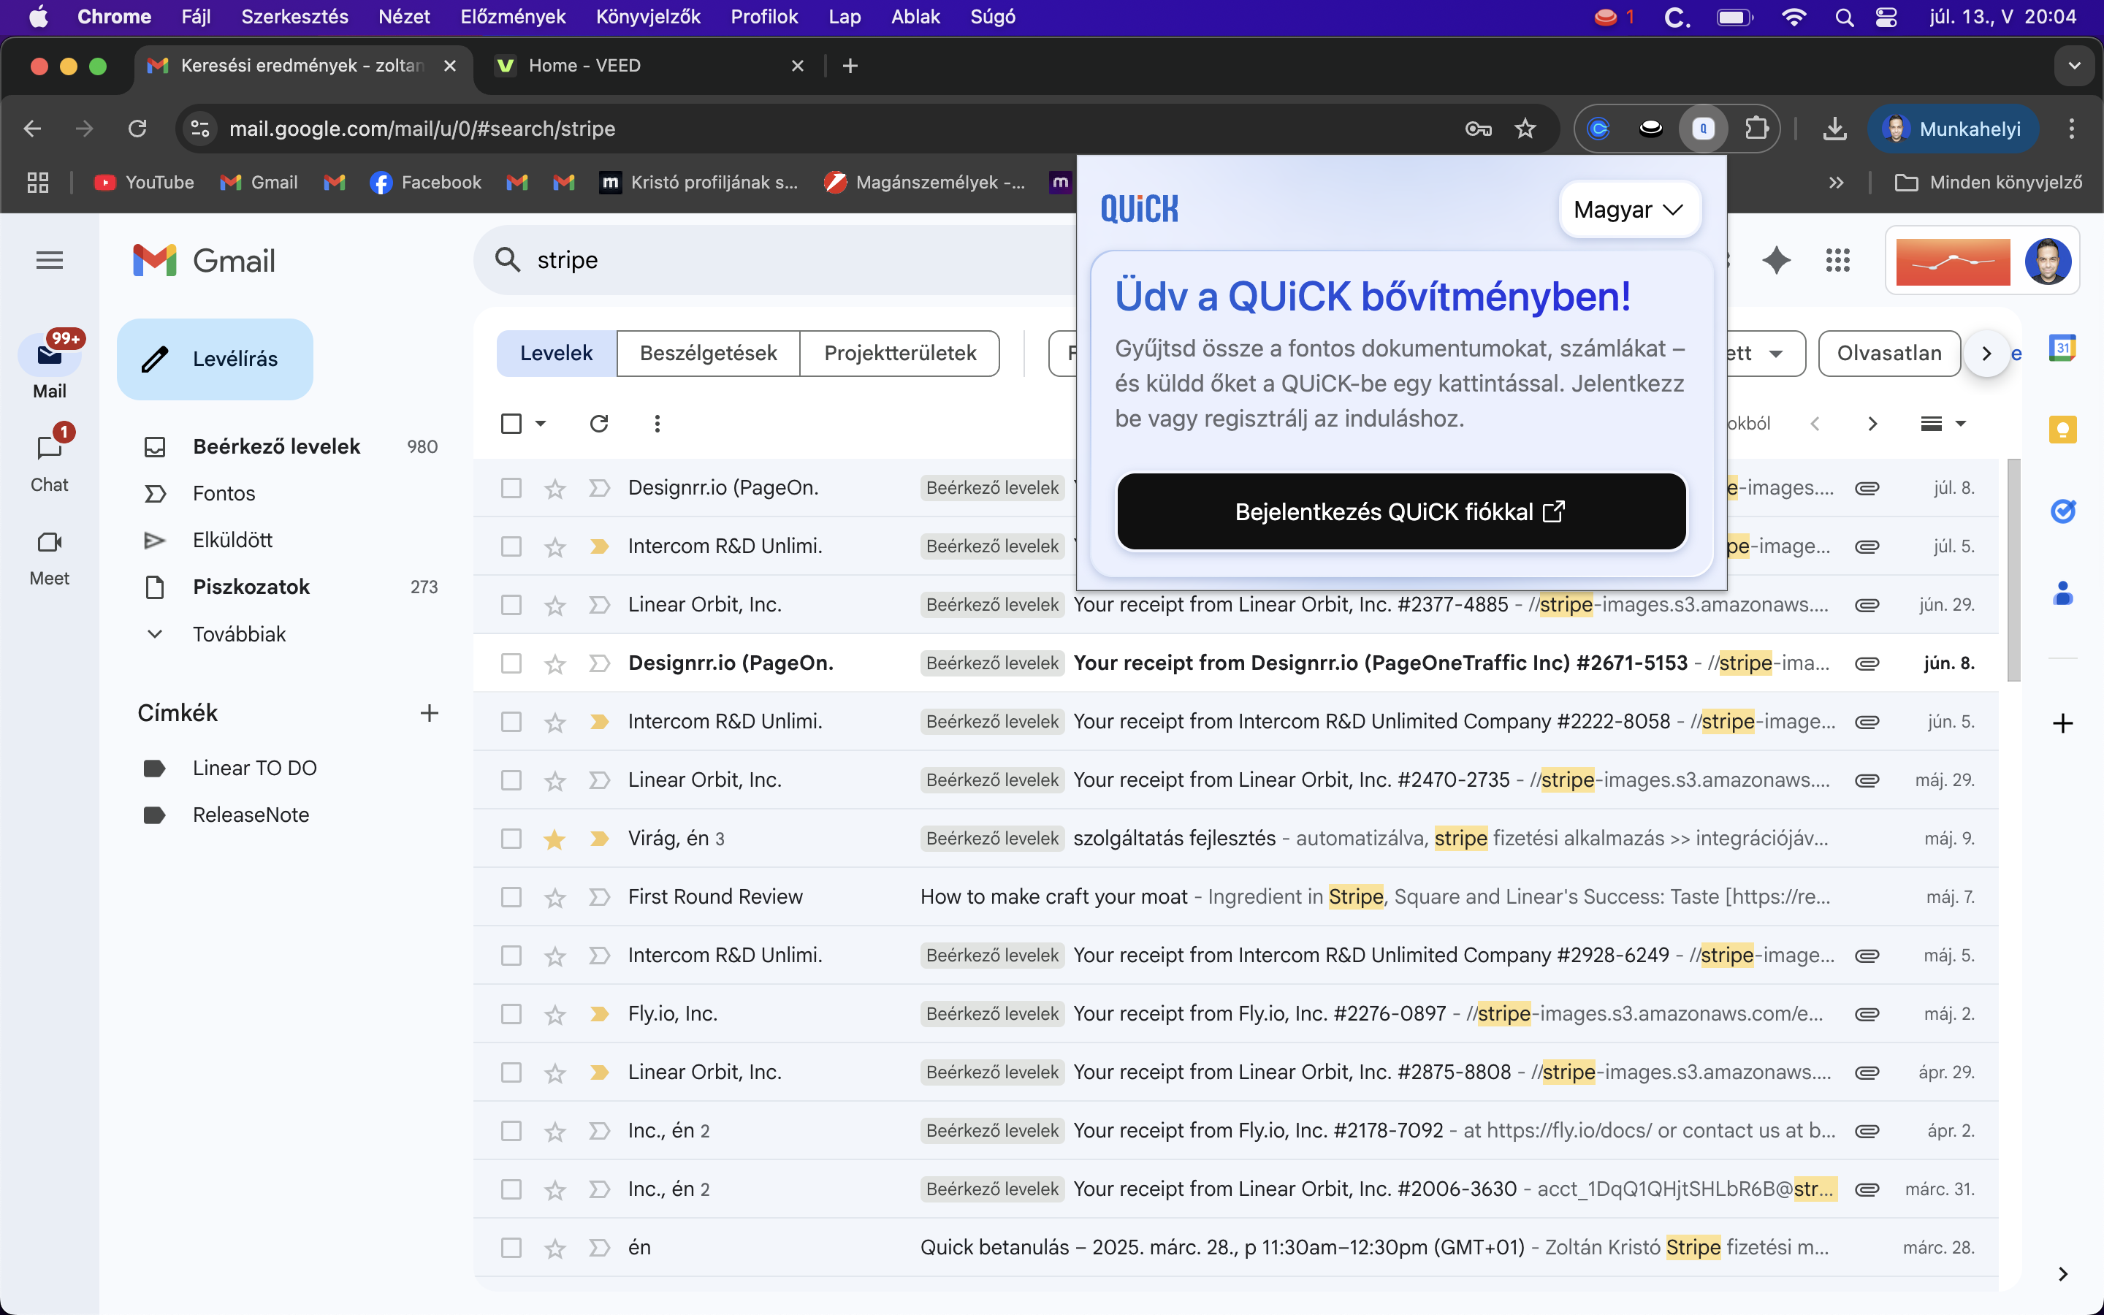
Task: Reload the page in Chrome
Action: point(137,129)
